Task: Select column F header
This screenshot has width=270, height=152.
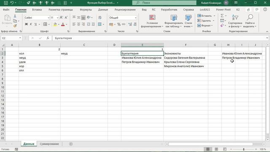Action: point(186,45)
